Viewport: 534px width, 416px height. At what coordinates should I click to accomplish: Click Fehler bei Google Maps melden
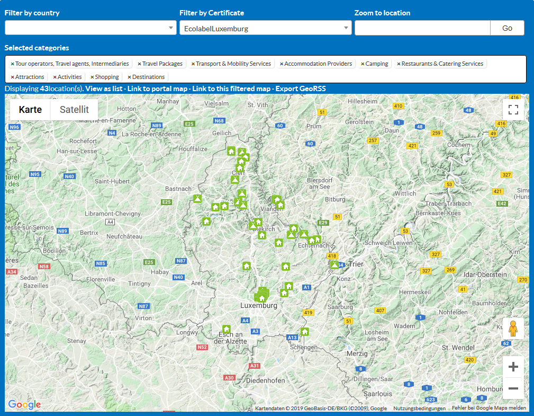[488, 408]
